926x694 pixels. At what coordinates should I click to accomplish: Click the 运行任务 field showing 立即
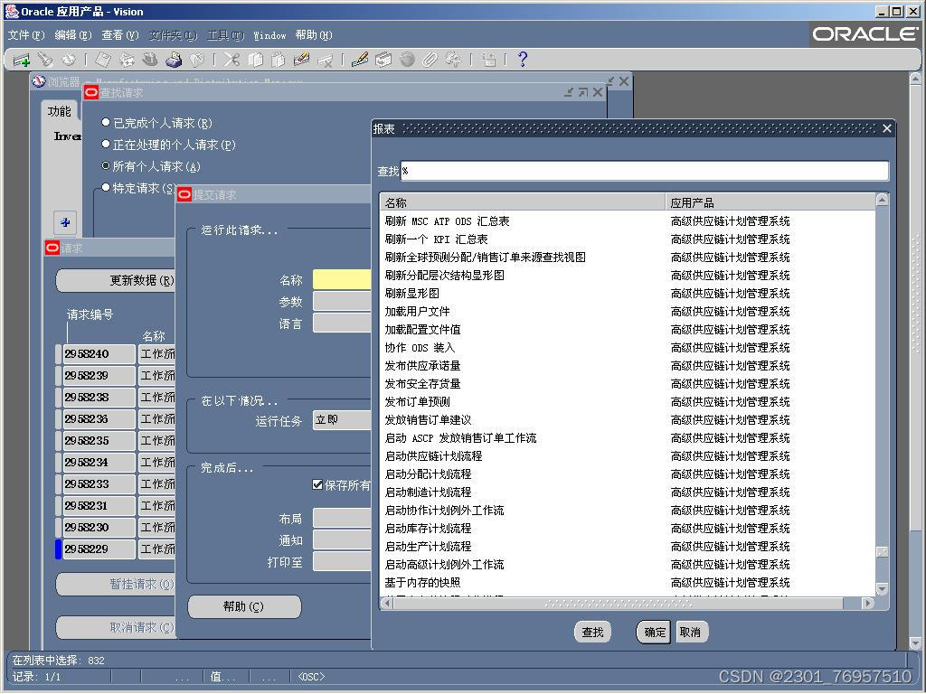[x=342, y=419]
